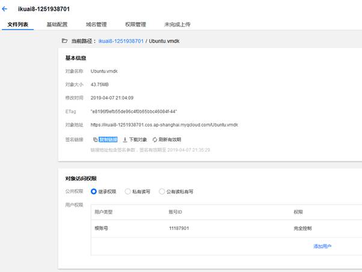
Task: Open the 权限管理 tab
Action: [135, 25]
